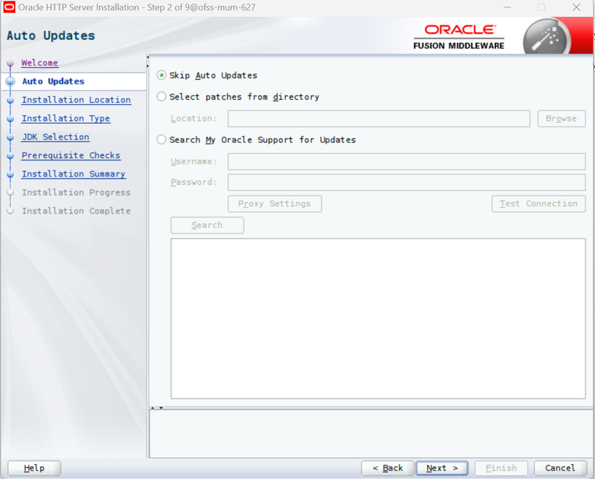Image resolution: width=595 pixels, height=479 pixels.
Task: Jump to JDK Selection step
Action: coord(55,136)
